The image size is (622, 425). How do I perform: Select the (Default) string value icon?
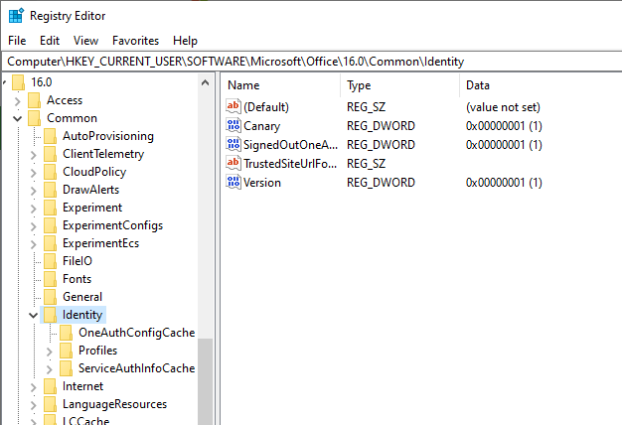pyautogui.click(x=233, y=106)
